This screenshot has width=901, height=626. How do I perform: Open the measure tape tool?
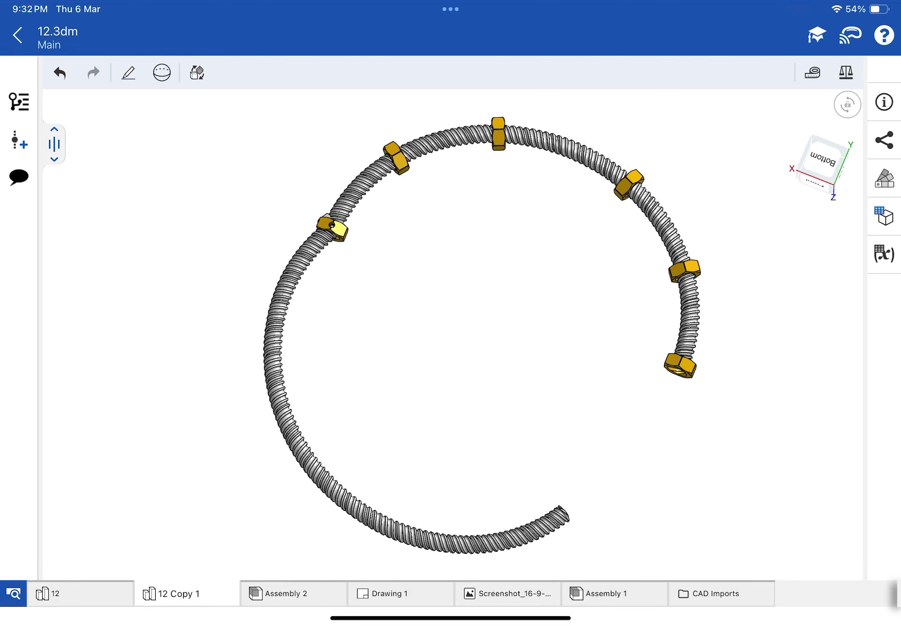(812, 73)
